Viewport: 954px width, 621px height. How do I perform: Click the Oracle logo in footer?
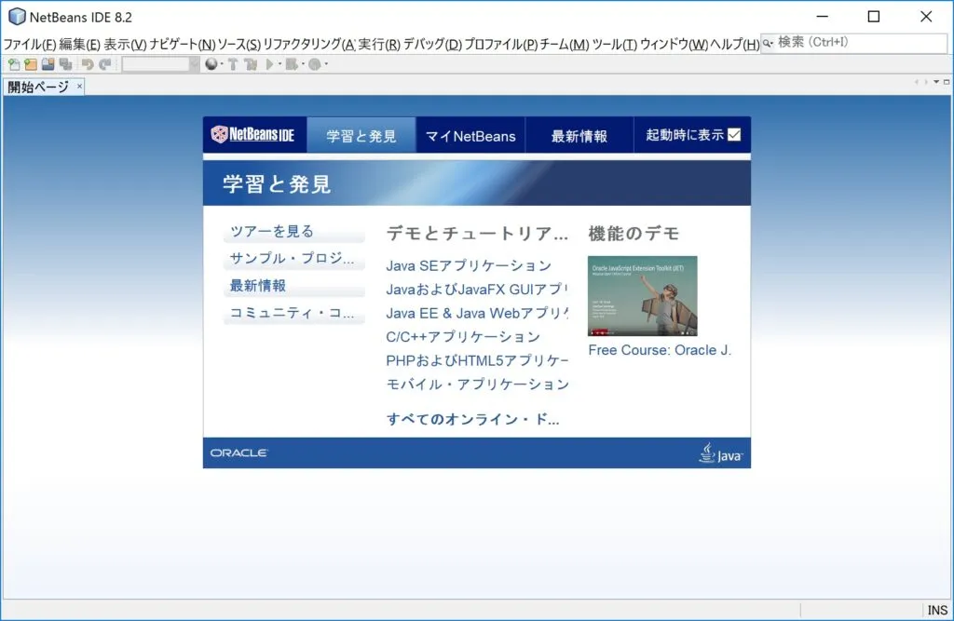tap(238, 453)
